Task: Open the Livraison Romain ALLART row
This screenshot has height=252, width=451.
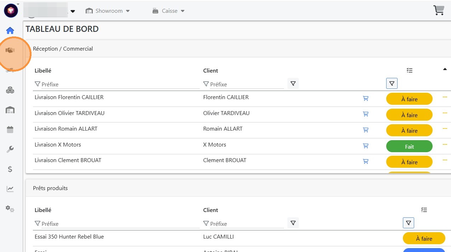Action: [x=66, y=129]
